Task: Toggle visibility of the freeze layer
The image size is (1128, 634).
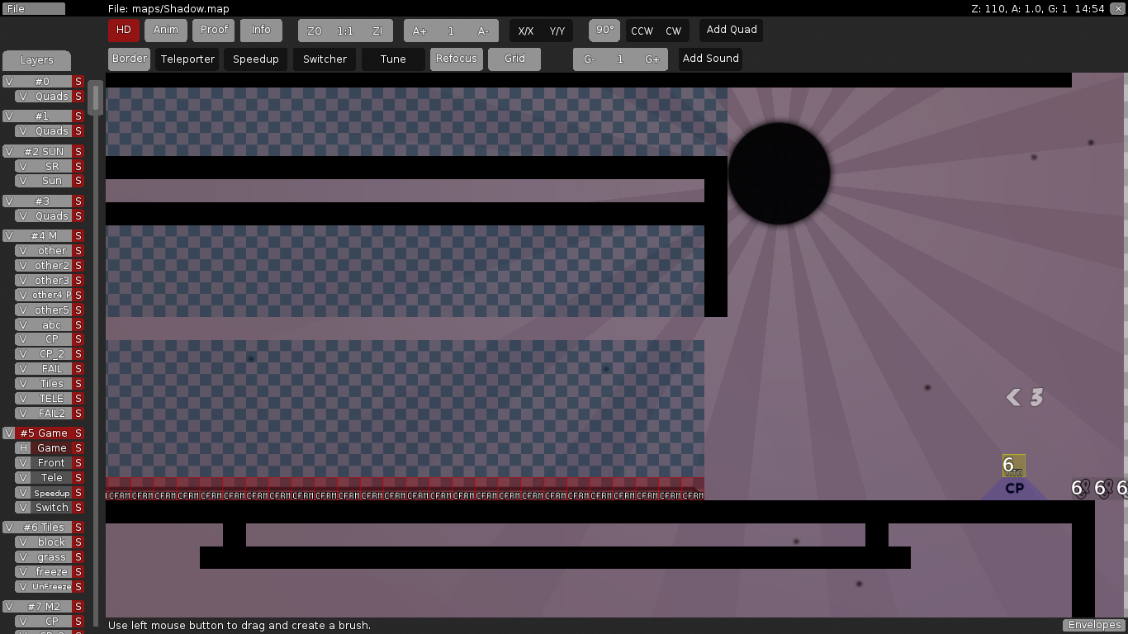Action: coord(22,571)
